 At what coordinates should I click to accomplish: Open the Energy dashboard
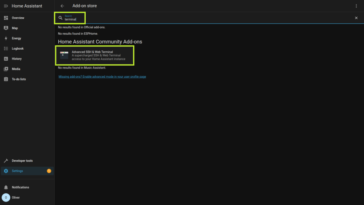[27, 38]
